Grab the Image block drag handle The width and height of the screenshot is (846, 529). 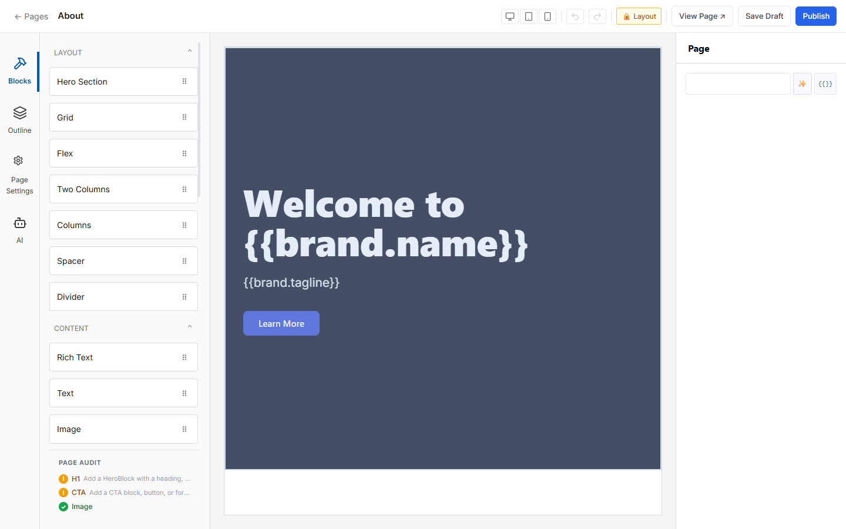[184, 429]
